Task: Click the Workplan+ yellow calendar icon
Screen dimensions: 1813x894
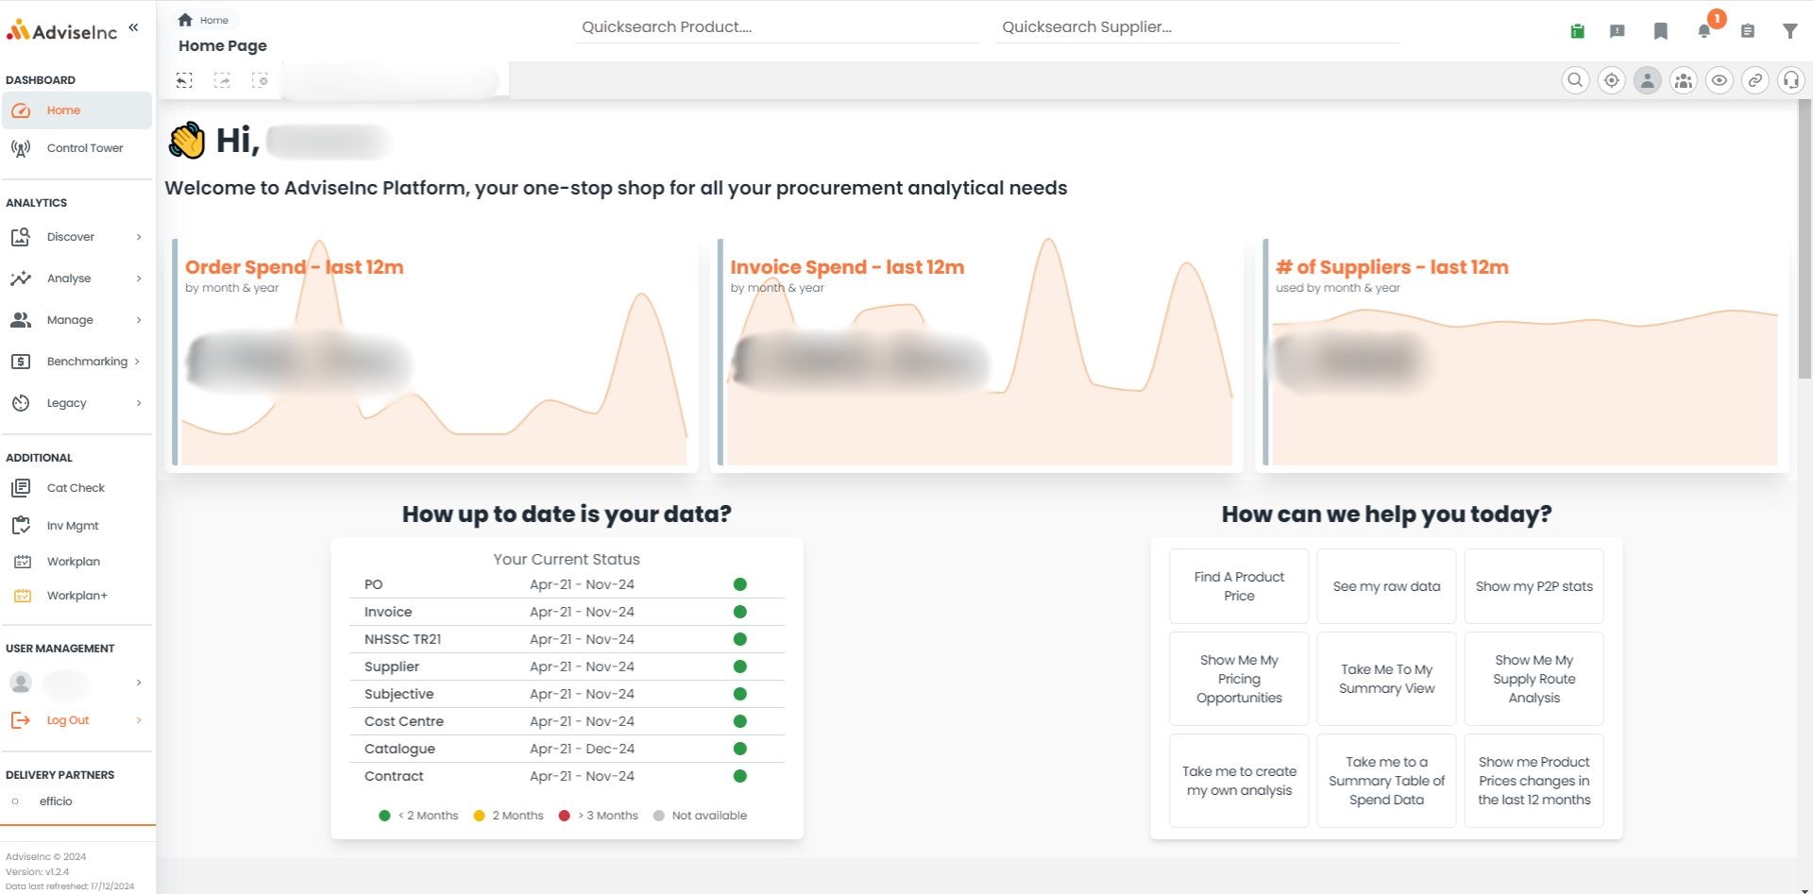Action: point(23,596)
